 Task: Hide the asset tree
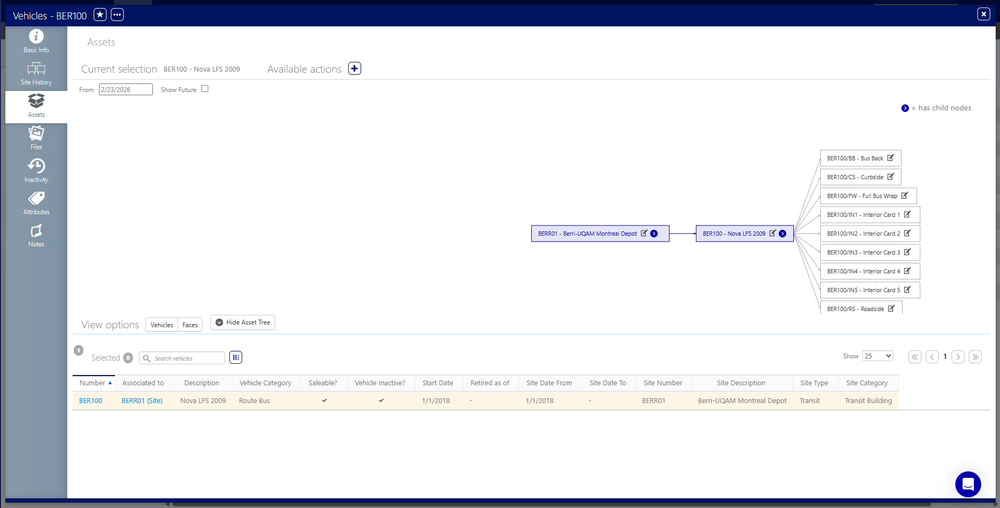click(243, 322)
